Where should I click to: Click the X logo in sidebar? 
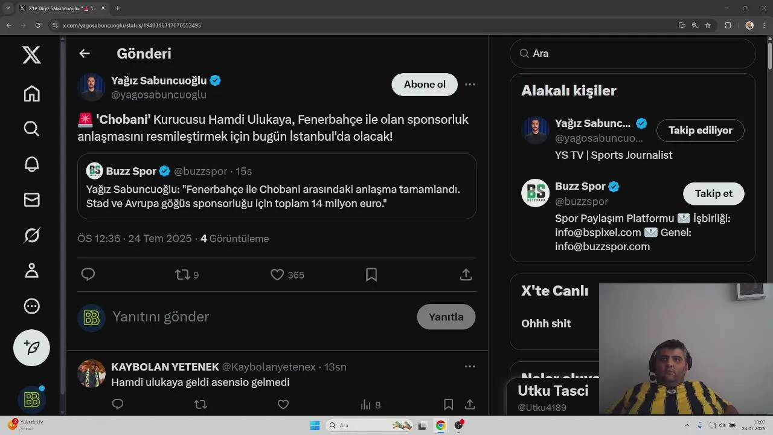click(x=31, y=55)
